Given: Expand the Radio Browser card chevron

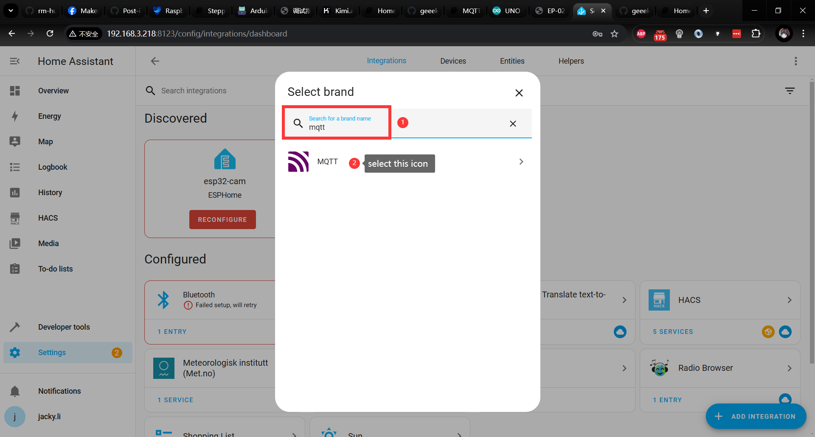Looking at the screenshot, I should pos(790,368).
